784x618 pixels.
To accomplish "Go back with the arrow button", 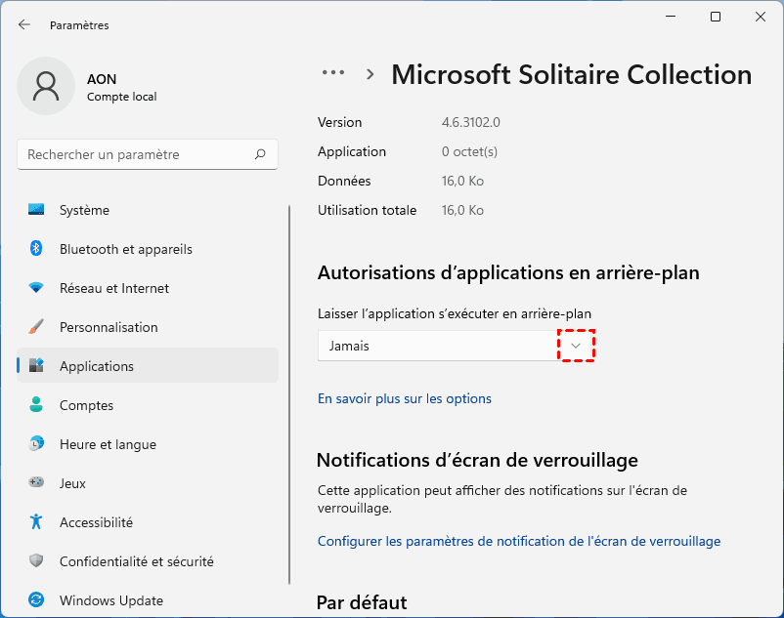I will [24, 24].
